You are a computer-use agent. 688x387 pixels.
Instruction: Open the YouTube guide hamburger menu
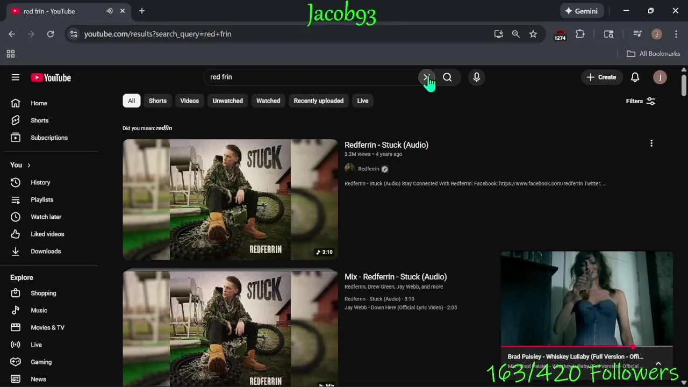16,77
